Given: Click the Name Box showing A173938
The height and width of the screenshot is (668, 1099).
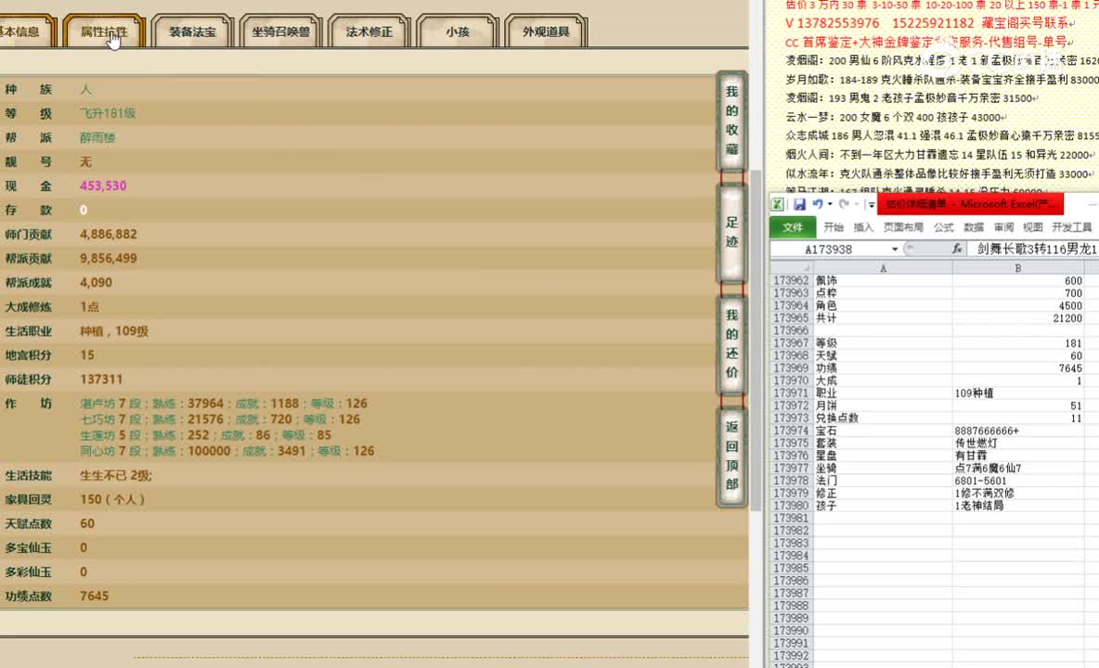Looking at the screenshot, I should [x=830, y=250].
